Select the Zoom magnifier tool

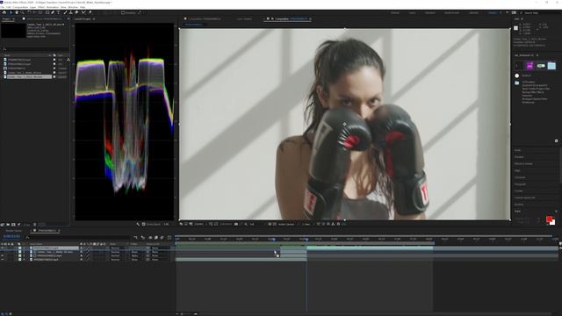[x=22, y=12]
